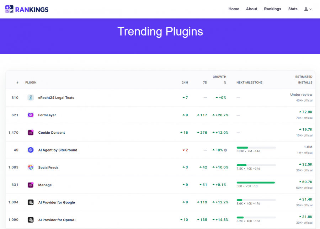The width and height of the screenshot is (320, 229).
Task: Click the AI Provider for OpenAI icon
Action: [31, 220]
